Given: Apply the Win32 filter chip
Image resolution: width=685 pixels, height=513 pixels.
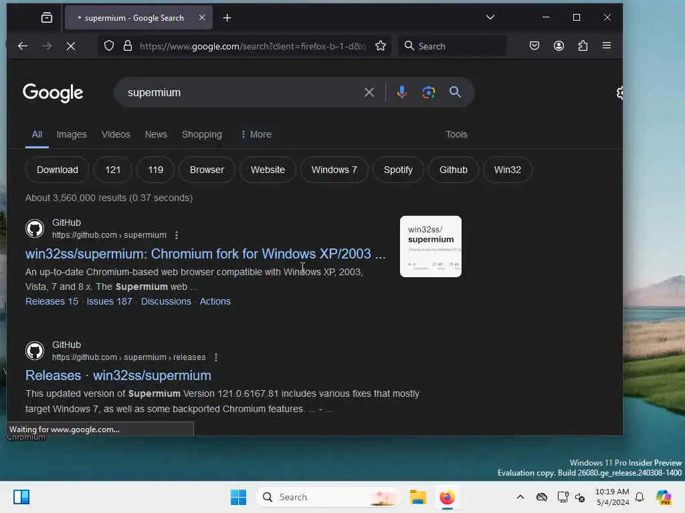Looking at the screenshot, I should tap(508, 170).
